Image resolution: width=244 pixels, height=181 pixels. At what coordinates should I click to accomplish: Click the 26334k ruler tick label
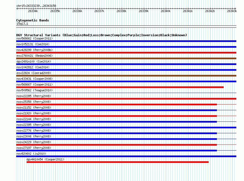click(x=33, y=11)
